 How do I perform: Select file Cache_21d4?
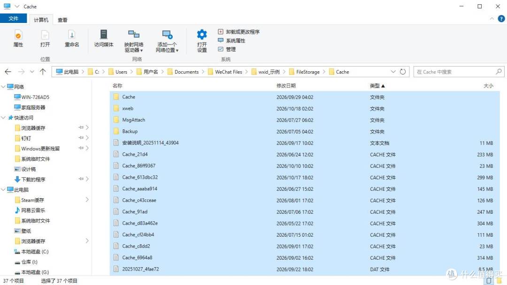pyautogui.click(x=305, y=154)
